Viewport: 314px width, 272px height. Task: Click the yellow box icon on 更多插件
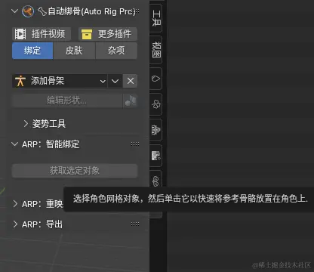(87, 34)
